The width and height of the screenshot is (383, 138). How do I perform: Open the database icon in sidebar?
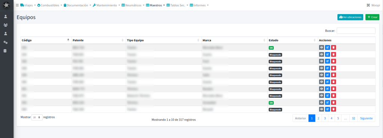point(5,51)
